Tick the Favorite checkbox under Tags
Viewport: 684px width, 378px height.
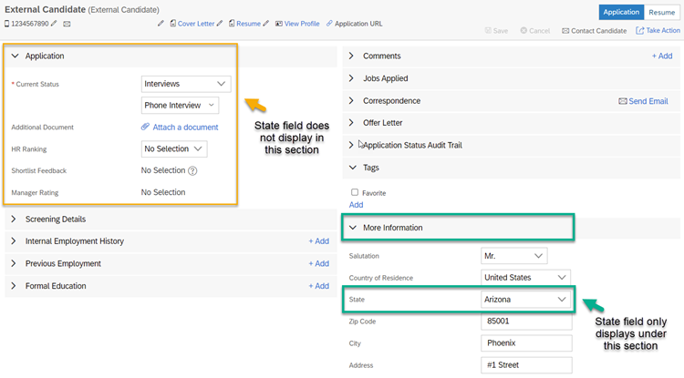click(x=355, y=192)
